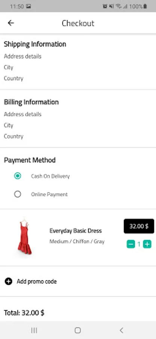Open the Shipping Information section
156x339 pixels.
pos(35,44)
